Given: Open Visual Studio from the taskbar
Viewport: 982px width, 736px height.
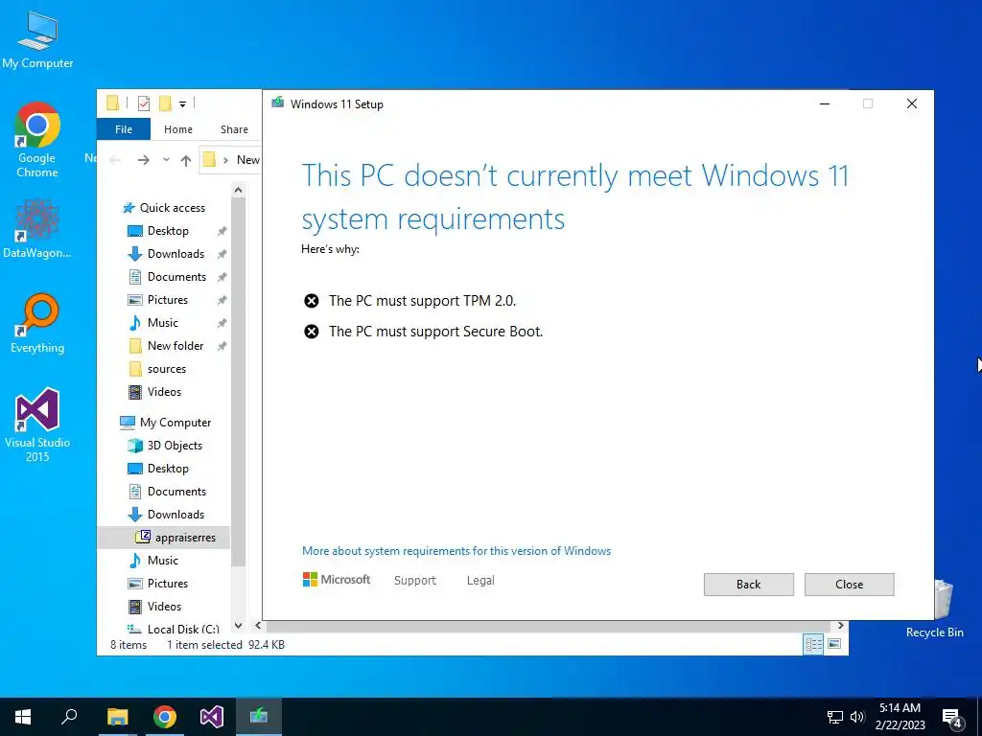Looking at the screenshot, I should pyautogui.click(x=212, y=717).
